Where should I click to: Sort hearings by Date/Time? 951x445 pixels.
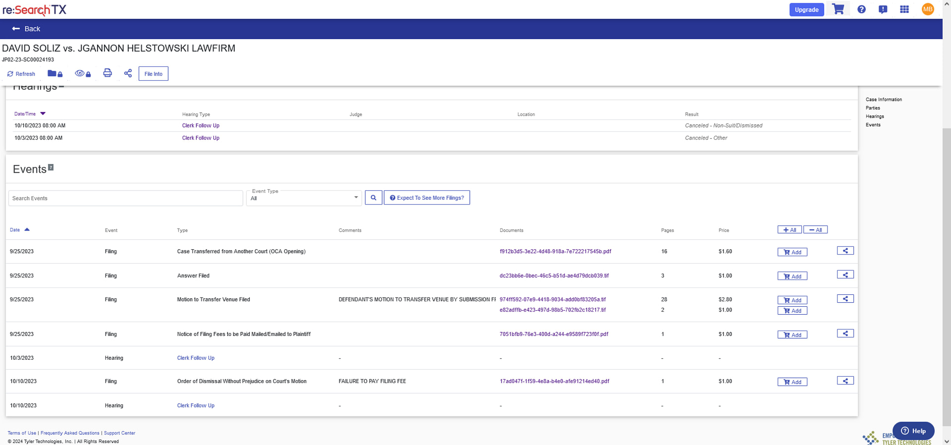(29, 114)
